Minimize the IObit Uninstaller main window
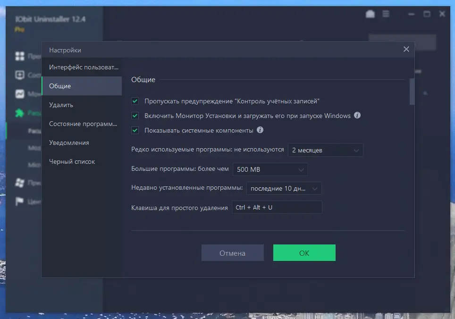The image size is (455, 319). click(411, 14)
